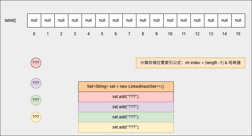252x136 pixels.
Task: Select the null cell at index 12
Action: click(x=197, y=20)
